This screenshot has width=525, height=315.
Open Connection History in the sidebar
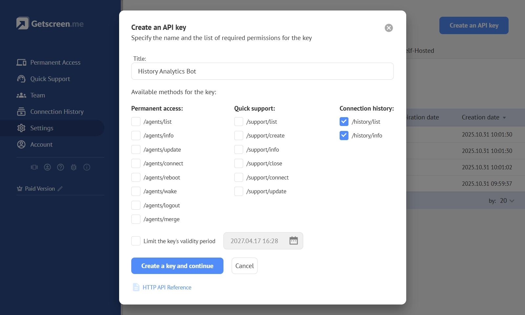(x=57, y=112)
